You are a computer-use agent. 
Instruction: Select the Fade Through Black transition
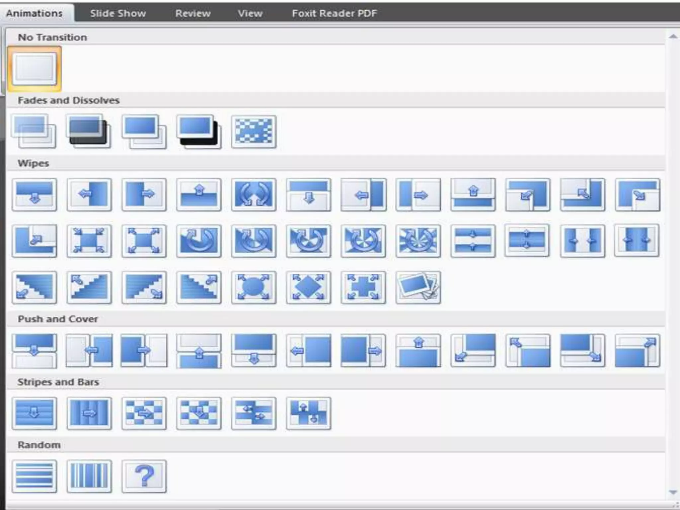[89, 131]
